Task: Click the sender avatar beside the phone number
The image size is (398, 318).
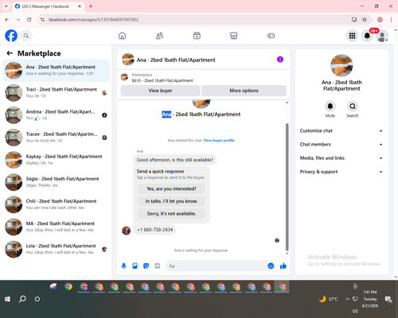Action: coord(126,231)
